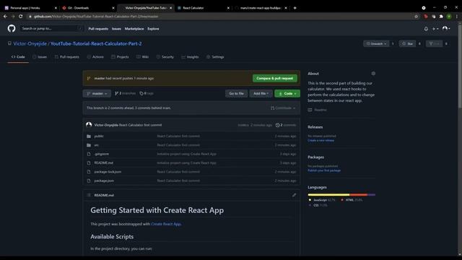This screenshot has width=462, height=260.
Task: Click the src folder icon
Action: tap(89, 145)
